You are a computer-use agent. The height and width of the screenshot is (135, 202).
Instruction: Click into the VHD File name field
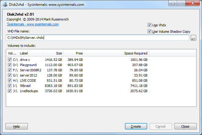pos(97,38)
